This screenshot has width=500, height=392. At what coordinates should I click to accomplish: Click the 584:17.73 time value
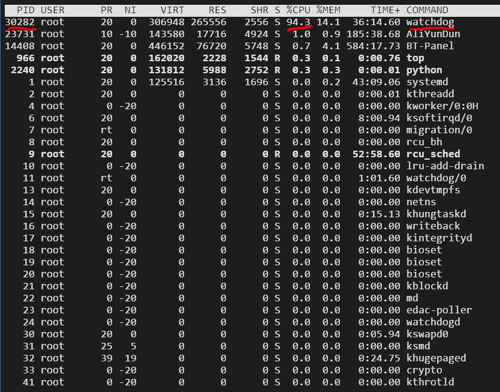pos(373,46)
